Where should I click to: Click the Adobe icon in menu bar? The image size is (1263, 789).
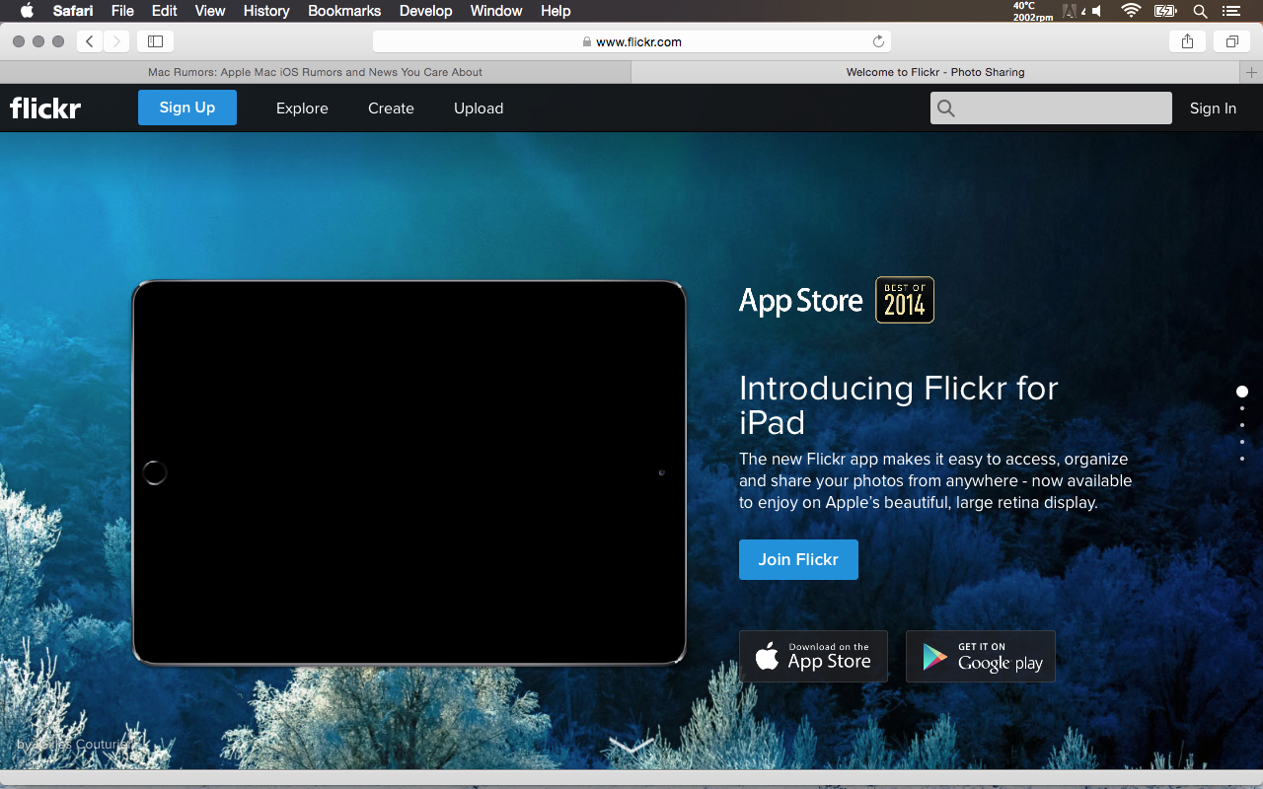coord(1072,11)
